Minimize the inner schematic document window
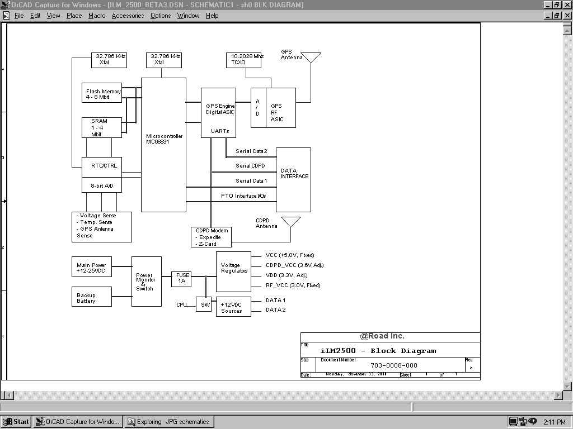The image size is (573, 429). (548, 16)
